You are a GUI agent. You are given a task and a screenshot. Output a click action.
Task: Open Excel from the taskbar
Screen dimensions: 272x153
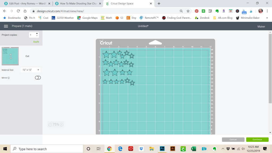coord(193,149)
